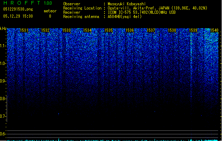Click the 0.9 kHz axis label
This screenshot has width=222, height=141.
point(3,81)
